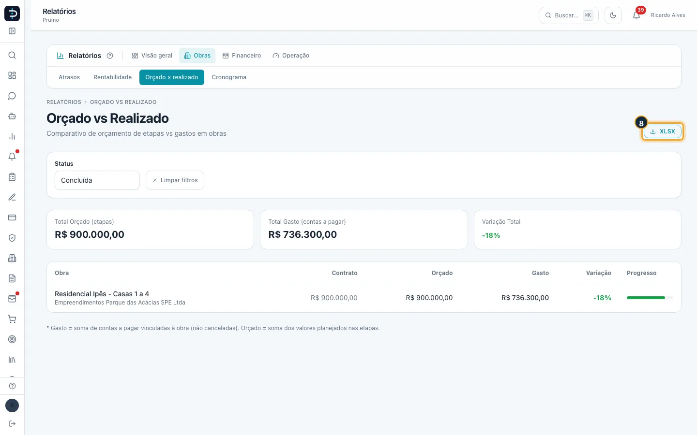Open the sidebar help question mark icon
This screenshot has width=697, height=435.
pos(12,386)
